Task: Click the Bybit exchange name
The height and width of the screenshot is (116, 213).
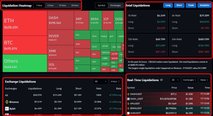Action: [12, 109]
